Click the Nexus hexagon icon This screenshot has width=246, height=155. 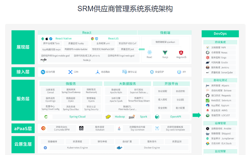click(x=208, y=52)
